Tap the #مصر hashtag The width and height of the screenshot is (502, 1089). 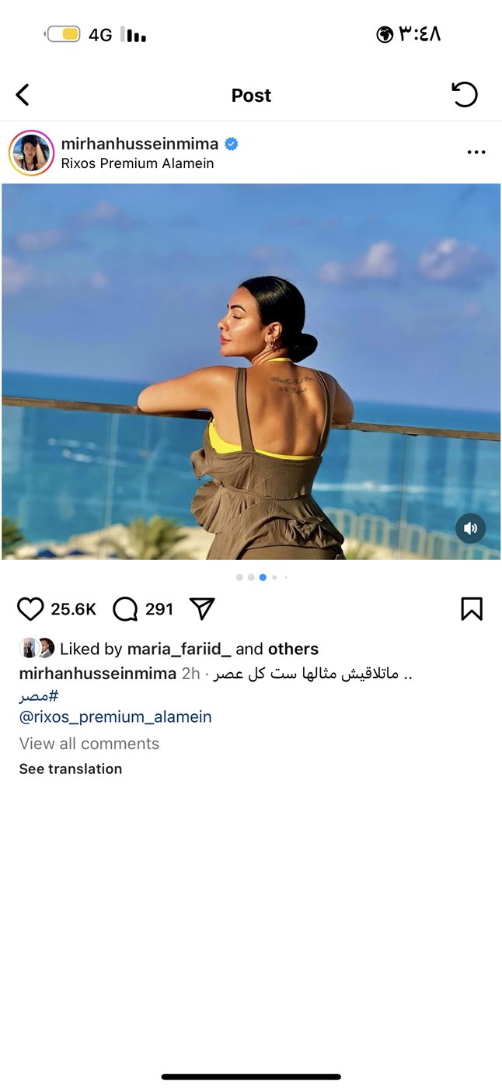click(x=39, y=695)
